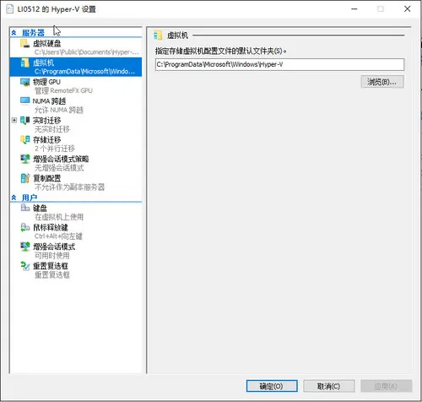
Task: Click the default folder path field
Action: click(279, 64)
